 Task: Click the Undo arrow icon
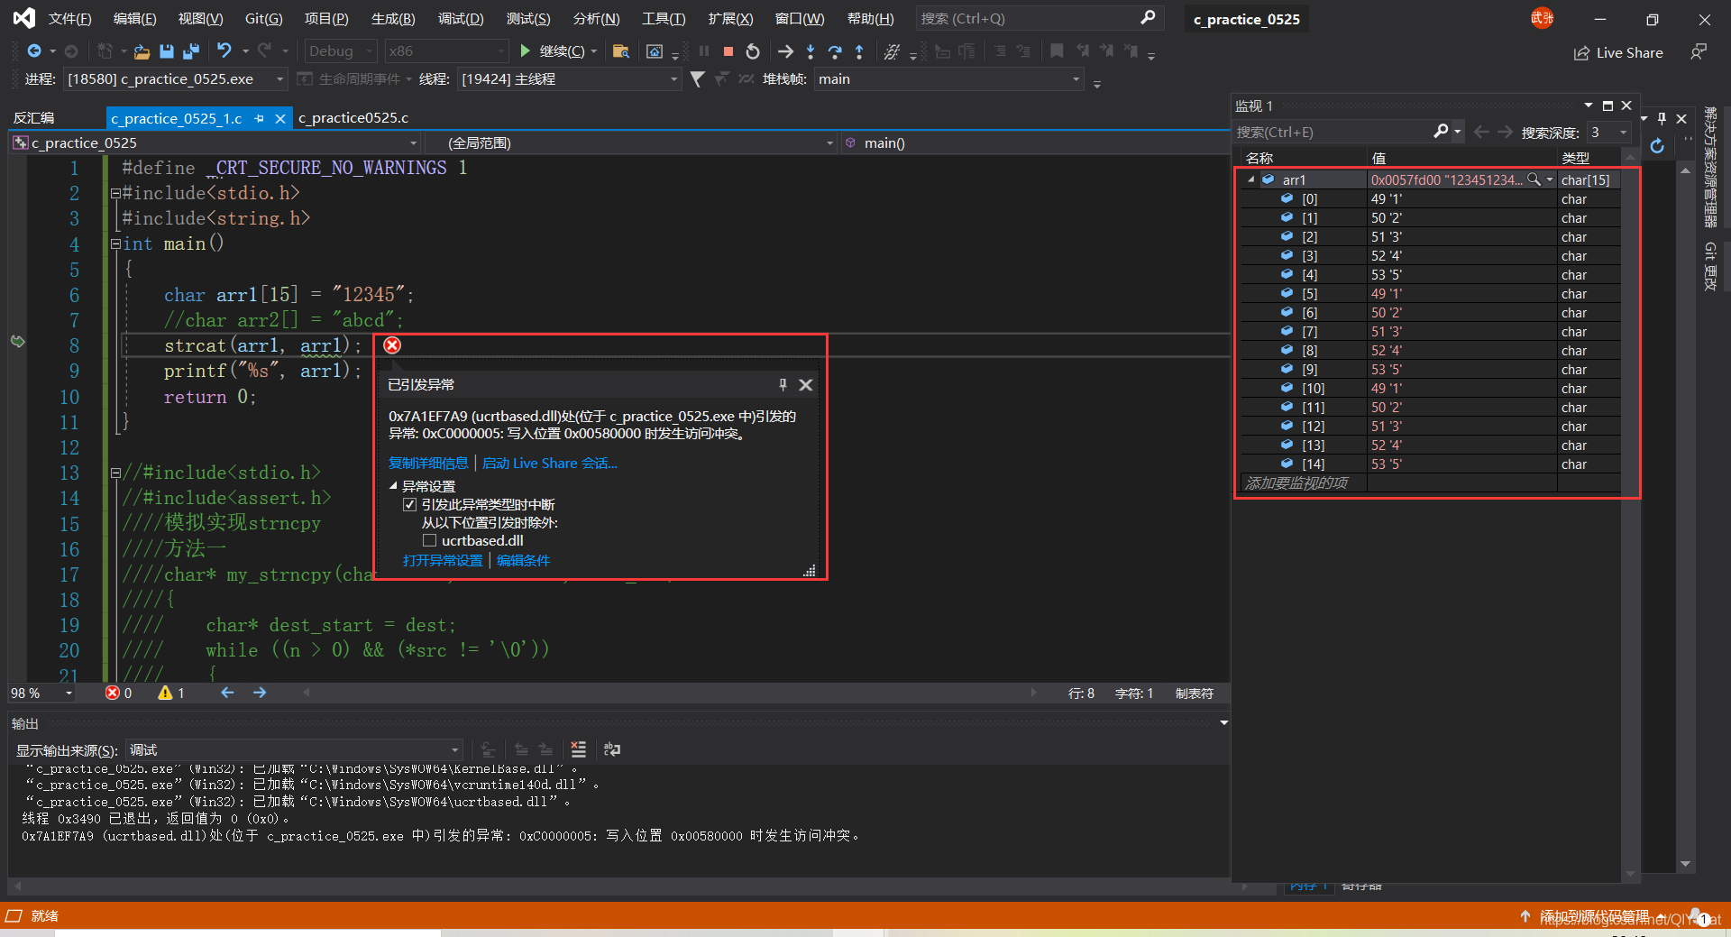[x=224, y=51]
